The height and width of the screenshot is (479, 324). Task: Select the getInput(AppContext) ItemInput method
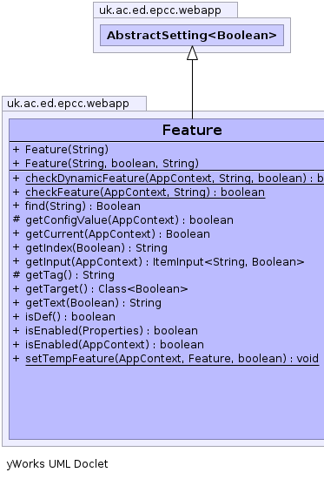[x=164, y=262]
